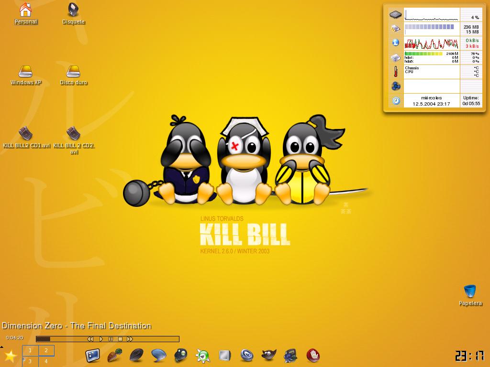The image size is (490, 367).
Task: Launch the gray TV screen dock icon
Action: (225, 356)
